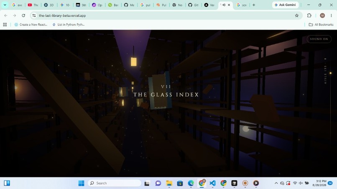337x189 pixels.
Task: Click the taskbar Search box
Action: [x=114, y=183]
